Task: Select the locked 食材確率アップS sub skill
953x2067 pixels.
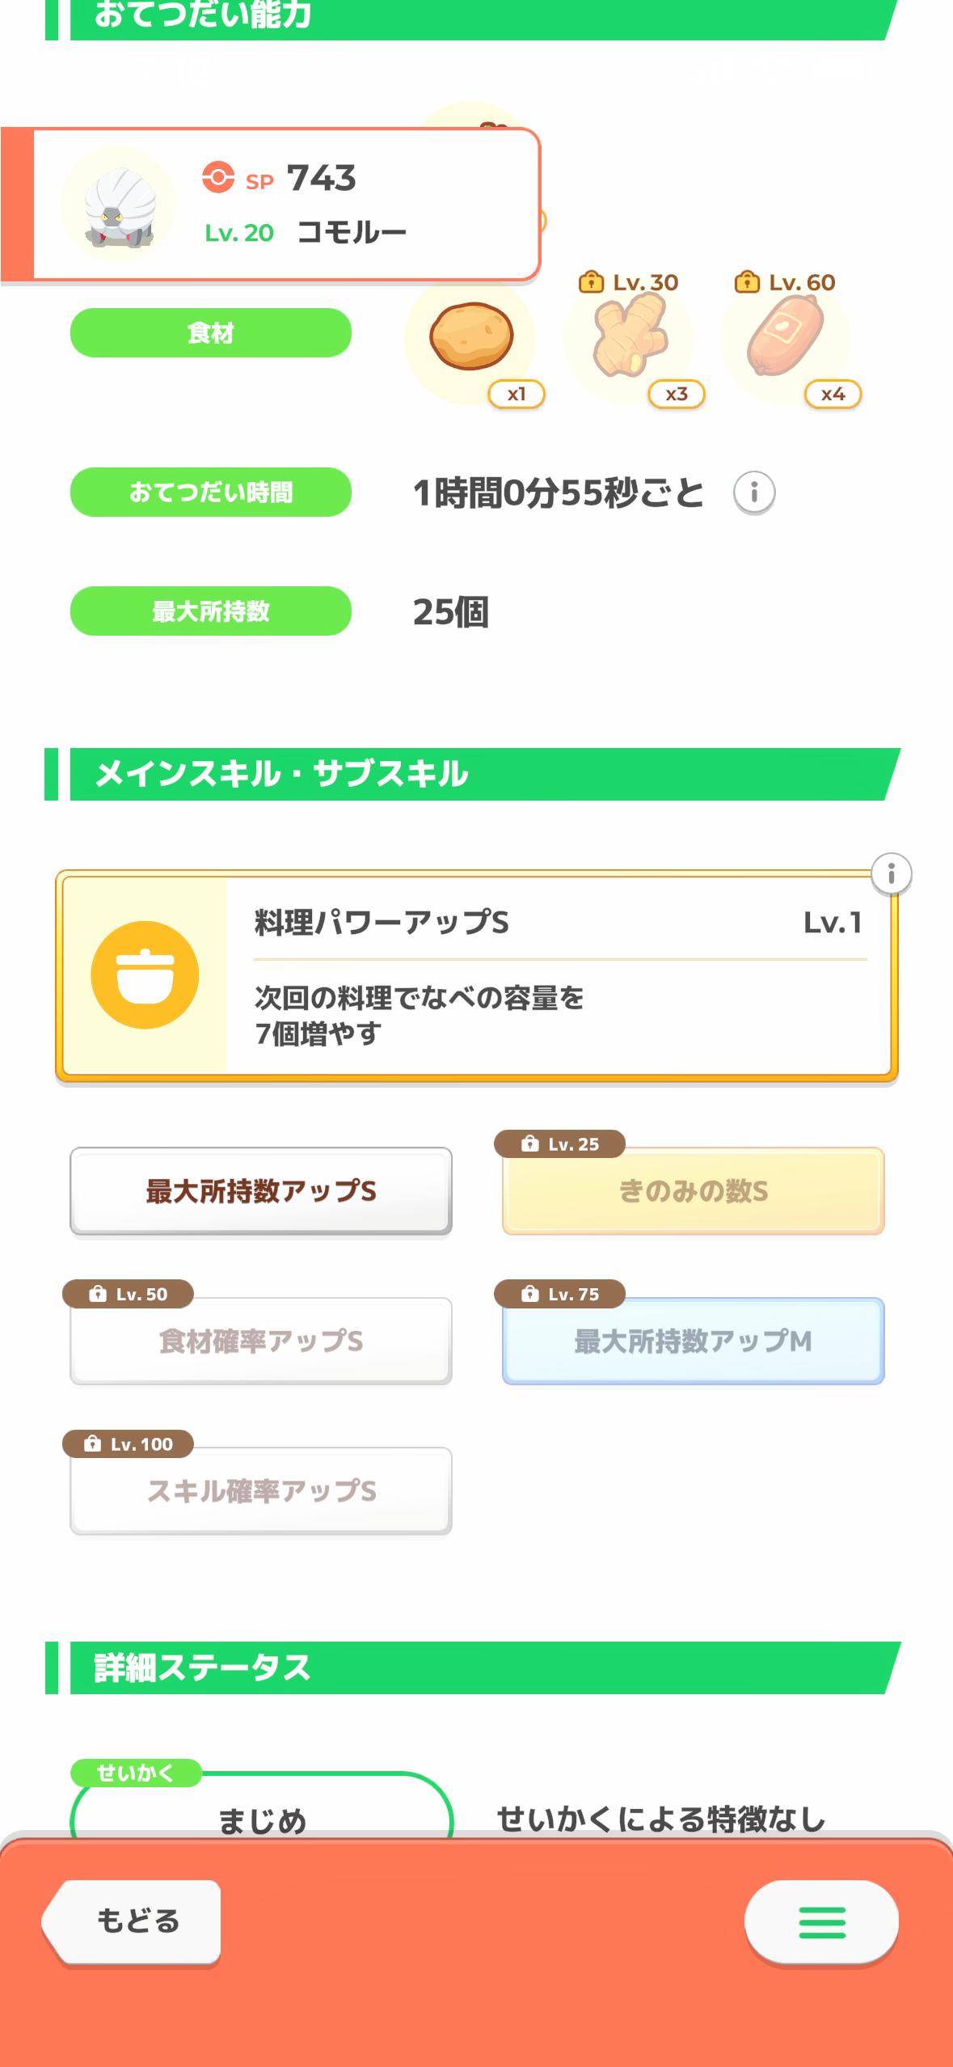Action: 261,1341
